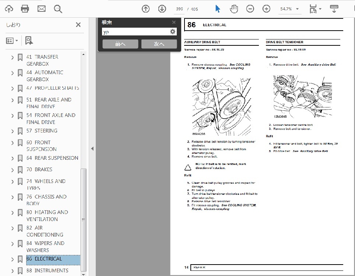The height and width of the screenshot is (276, 355).
Task: Click bookmark icon for 86 ELECTRICAL
Action: click(20, 259)
